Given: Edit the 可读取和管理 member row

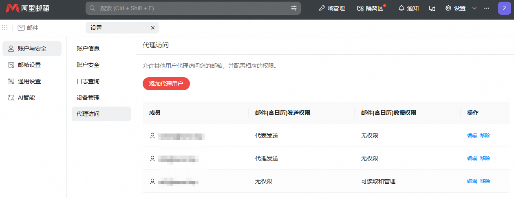Looking at the screenshot, I should [472, 181].
